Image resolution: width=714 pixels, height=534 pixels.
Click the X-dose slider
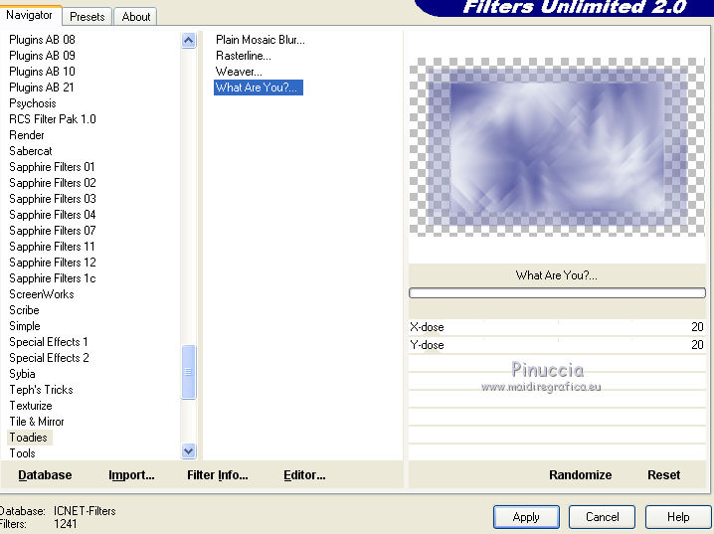[x=557, y=327]
